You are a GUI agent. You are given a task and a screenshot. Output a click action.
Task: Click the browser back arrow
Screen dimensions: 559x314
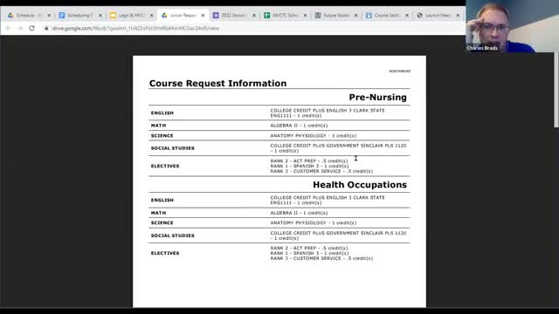pyautogui.click(x=9, y=28)
